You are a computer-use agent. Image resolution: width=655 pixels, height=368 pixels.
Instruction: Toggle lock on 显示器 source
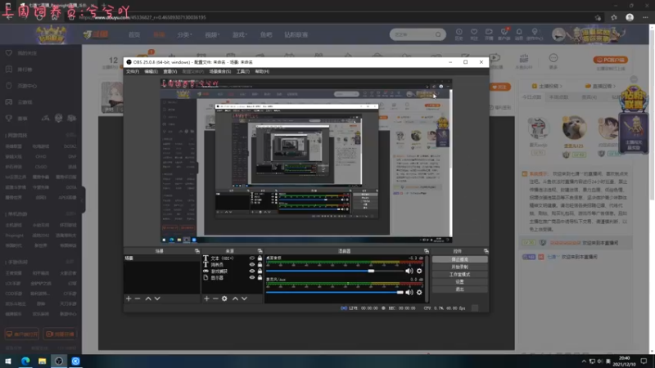260,277
